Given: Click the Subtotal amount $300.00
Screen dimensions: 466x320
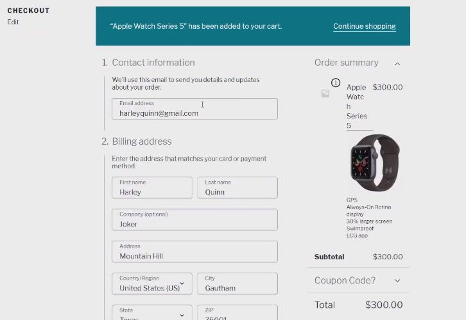Looking at the screenshot, I should [388, 257].
